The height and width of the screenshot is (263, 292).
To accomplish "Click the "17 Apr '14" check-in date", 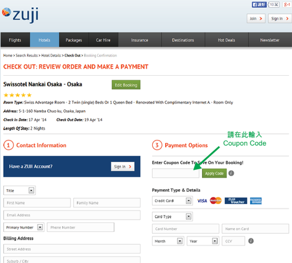I will pyautogui.click(x=38, y=120).
